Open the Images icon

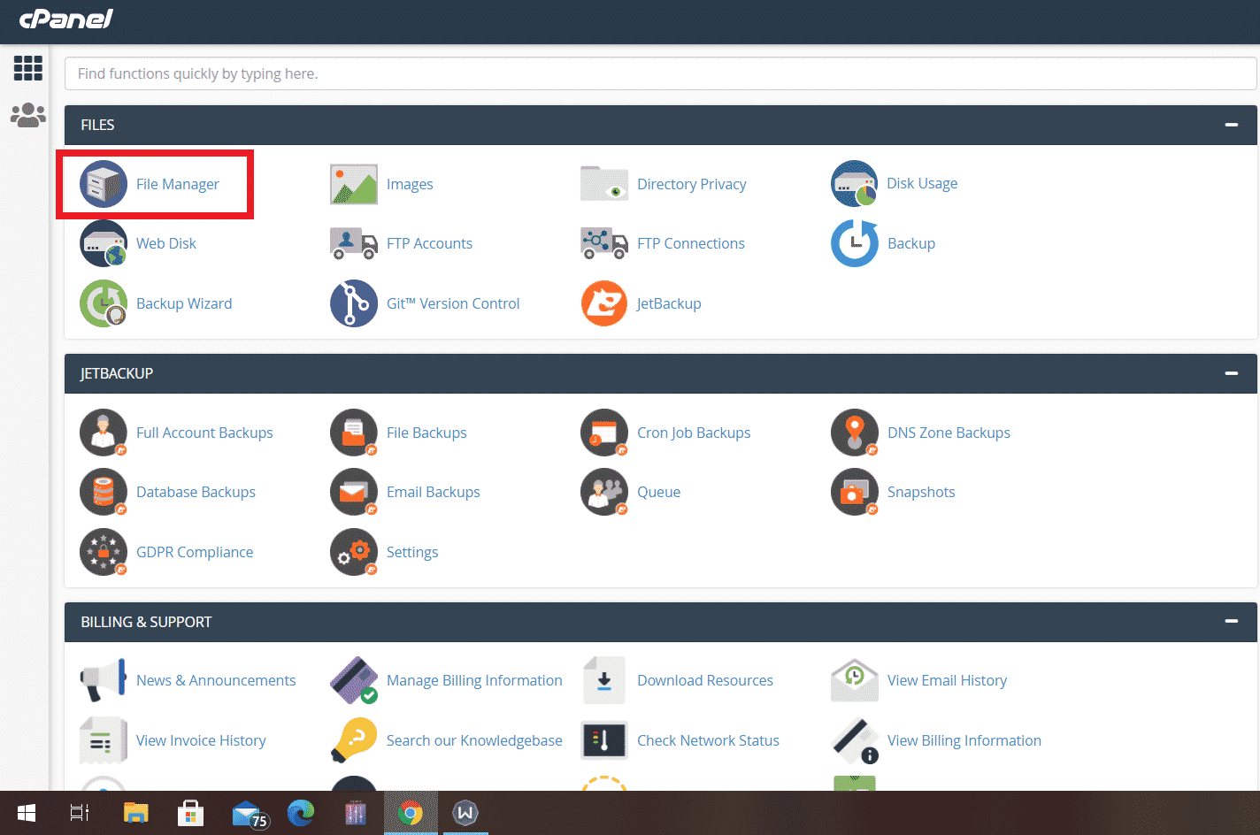coord(354,184)
